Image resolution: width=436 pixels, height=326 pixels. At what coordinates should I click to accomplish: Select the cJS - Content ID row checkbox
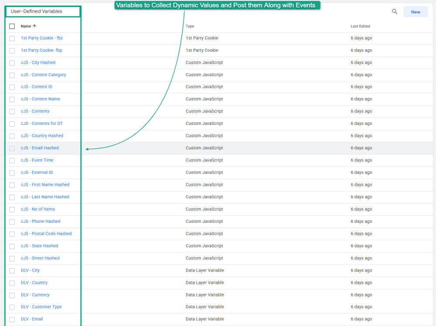(12, 87)
